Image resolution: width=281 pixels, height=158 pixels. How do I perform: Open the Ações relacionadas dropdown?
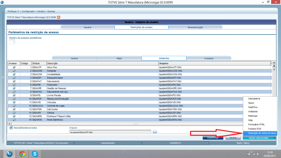(259, 138)
